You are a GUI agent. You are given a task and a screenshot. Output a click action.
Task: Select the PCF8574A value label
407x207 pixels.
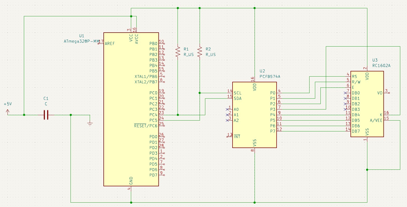pyautogui.click(x=270, y=77)
